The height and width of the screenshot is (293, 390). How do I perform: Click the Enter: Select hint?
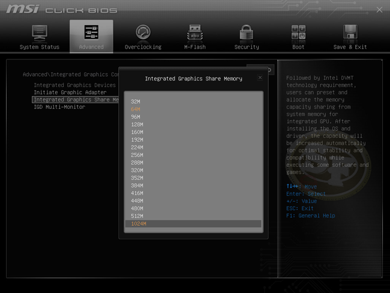pos(306,194)
